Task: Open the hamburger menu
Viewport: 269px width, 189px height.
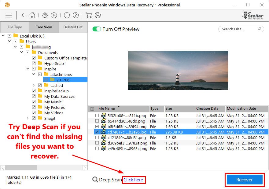Action: click(x=9, y=16)
